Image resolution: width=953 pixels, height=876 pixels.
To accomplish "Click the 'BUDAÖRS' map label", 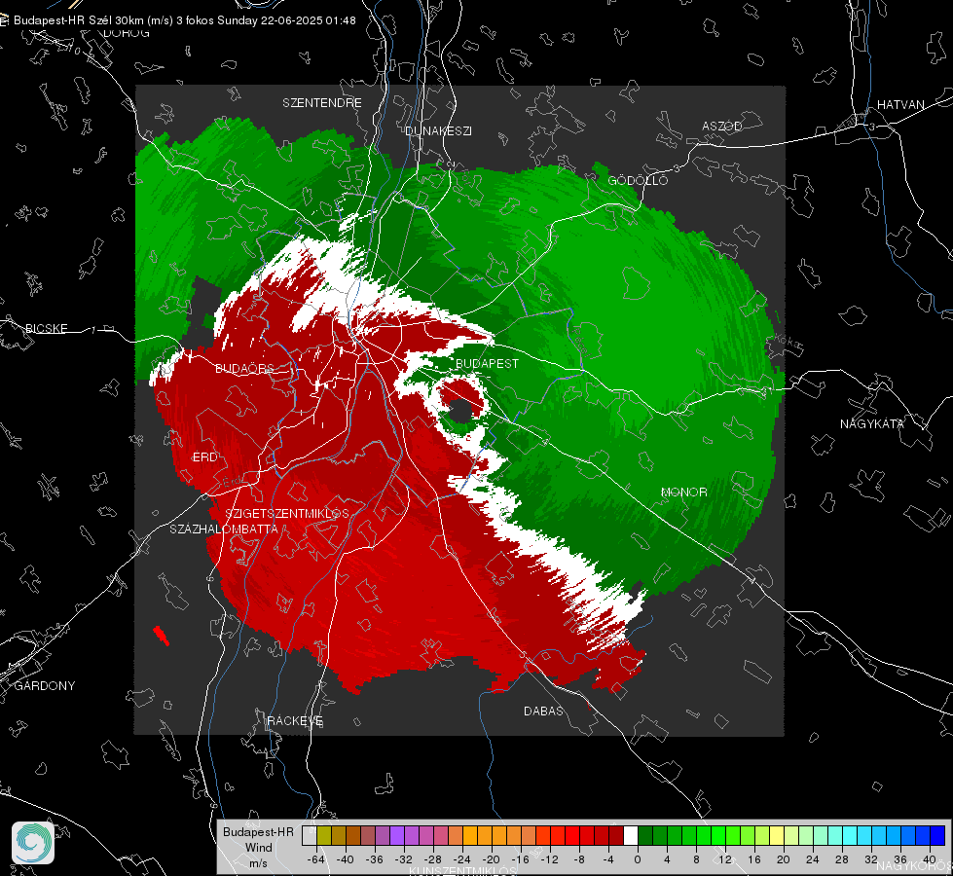I will point(245,369).
